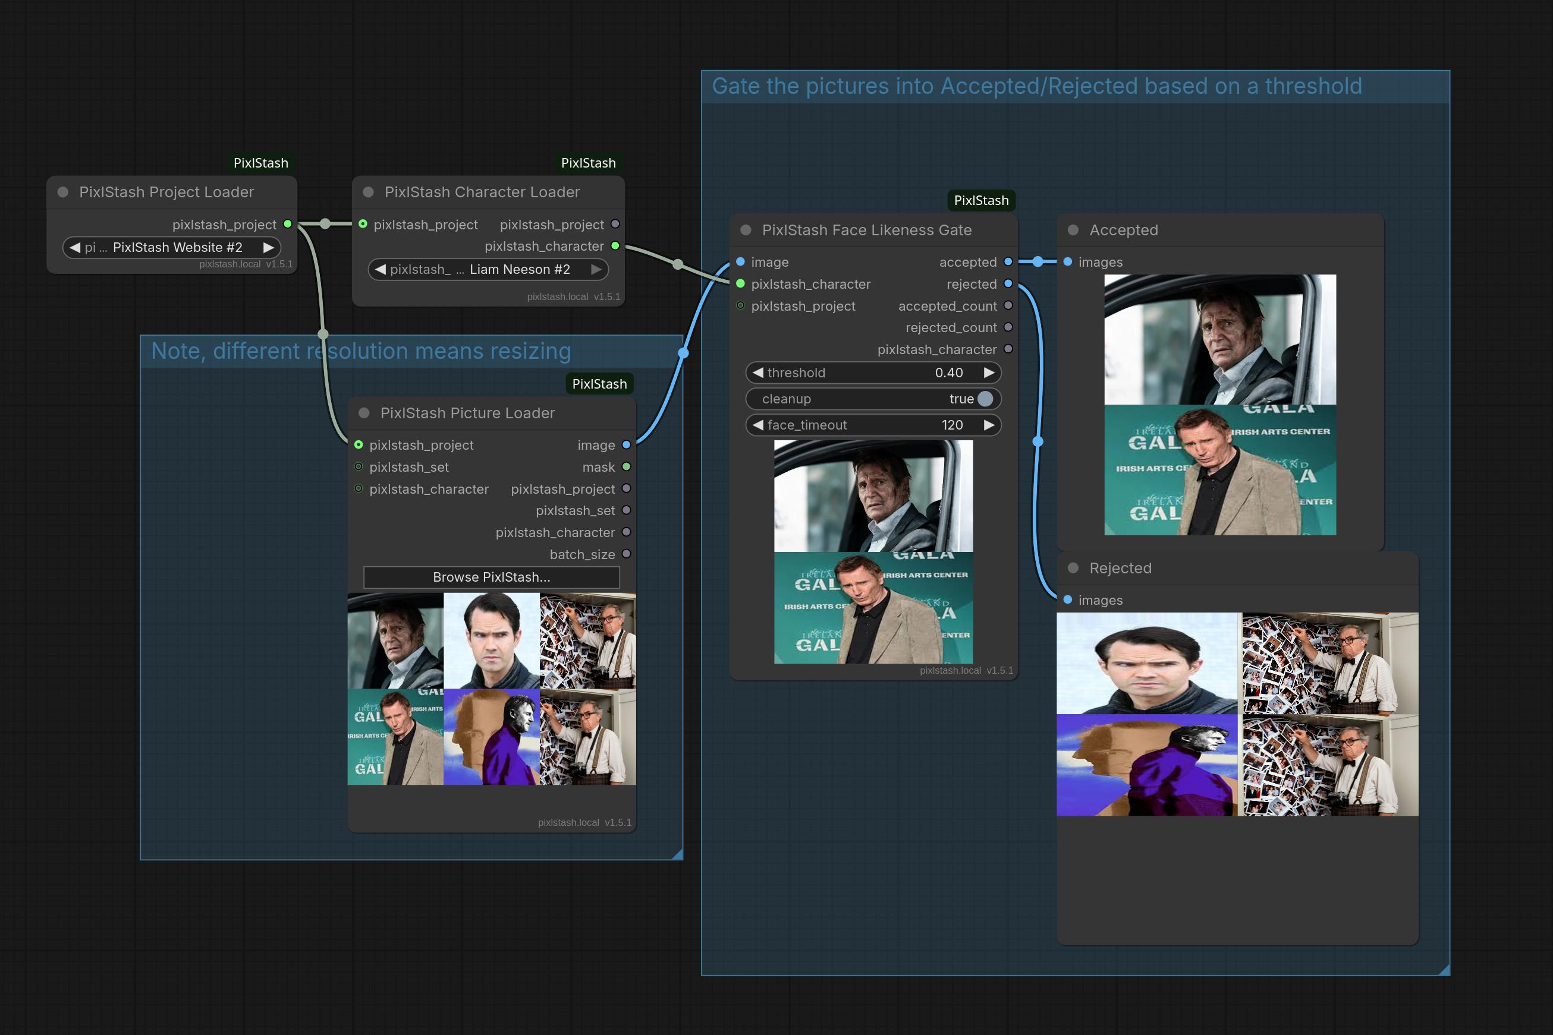Click Gate accepted output socket
The width and height of the screenshot is (1553, 1035).
1008,262
